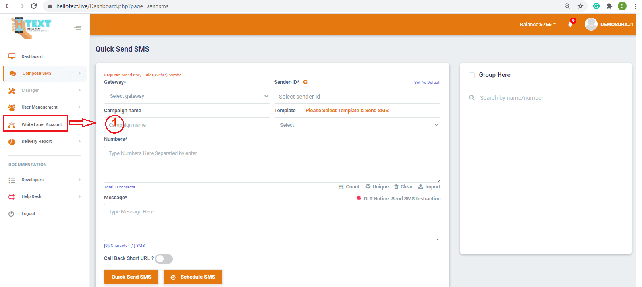
Task: Bookmark page with browser star icon
Action: [580, 6]
